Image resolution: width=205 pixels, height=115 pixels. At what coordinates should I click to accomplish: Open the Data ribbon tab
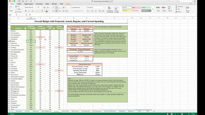tap(47, 4)
